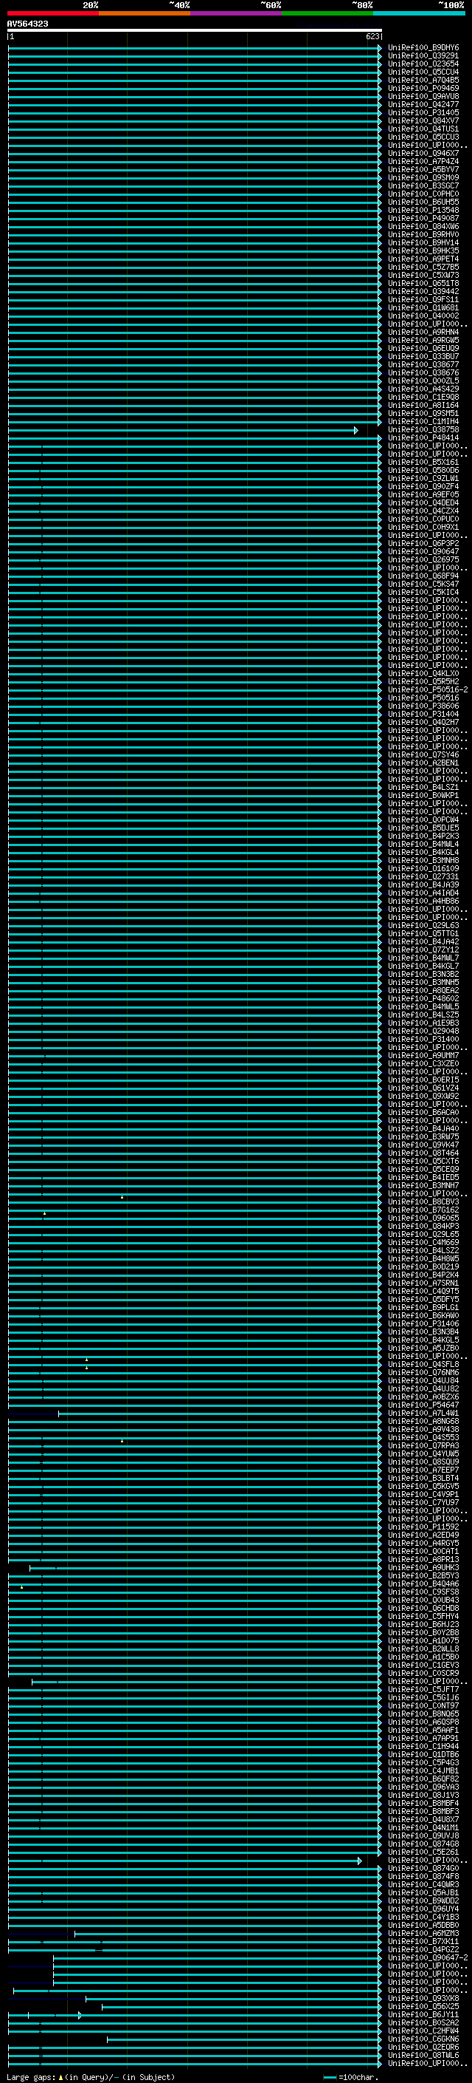Click label UniRef100_C5KS47
The width and height of the screenshot is (472, 2083).
[x=423, y=584]
